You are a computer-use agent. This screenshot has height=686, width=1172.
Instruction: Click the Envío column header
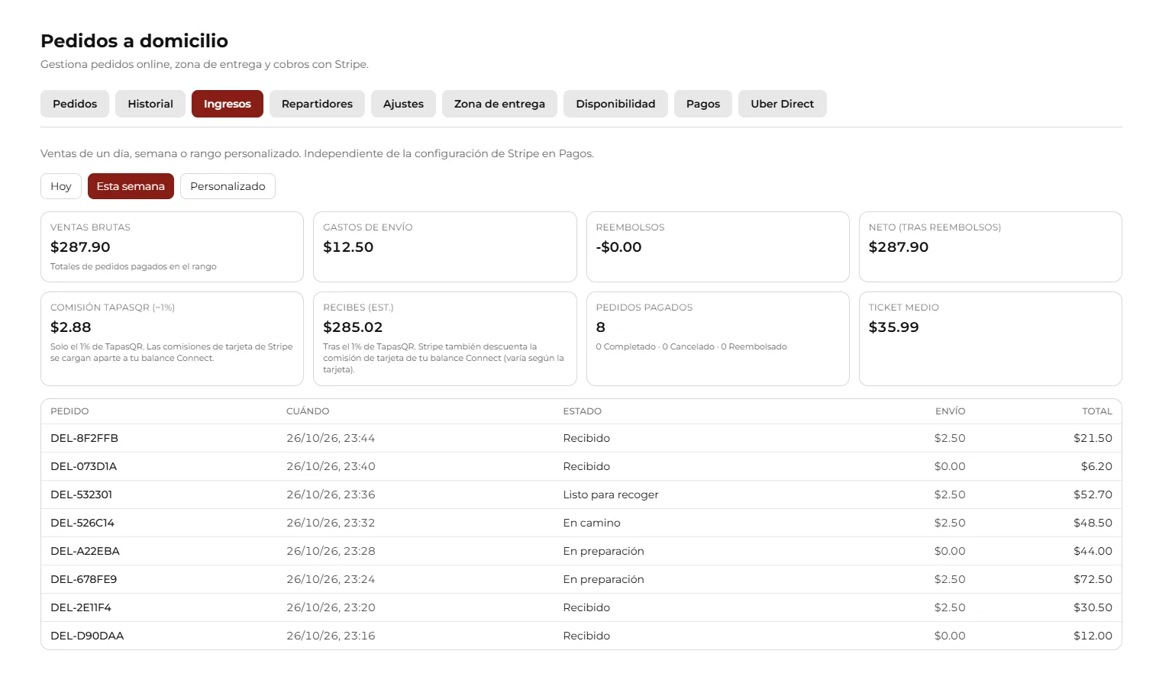click(951, 411)
